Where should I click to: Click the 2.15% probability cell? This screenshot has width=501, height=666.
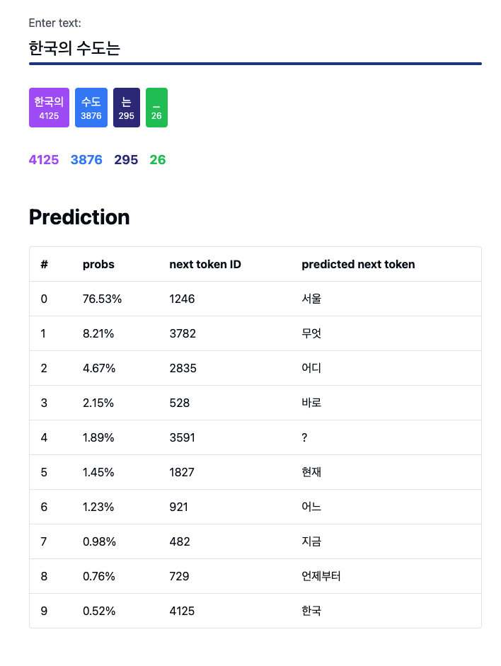(98, 403)
